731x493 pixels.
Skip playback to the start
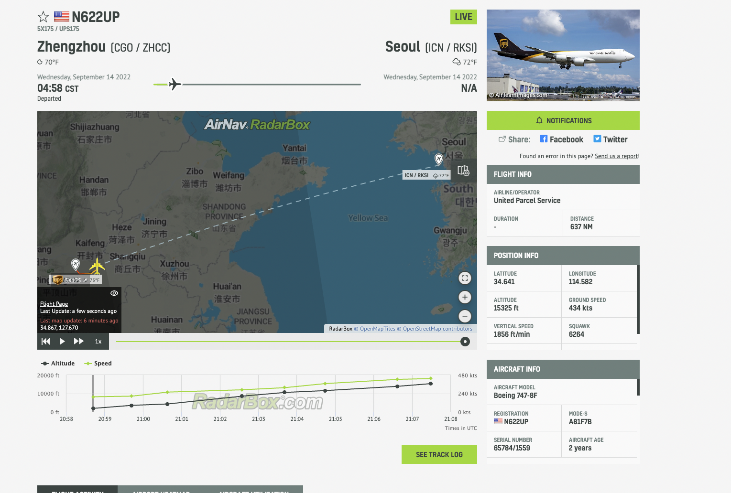click(x=46, y=341)
